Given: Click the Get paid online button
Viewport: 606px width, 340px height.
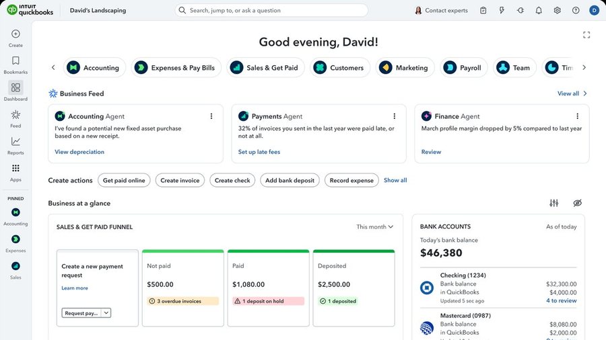Looking at the screenshot, I should (x=124, y=180).
